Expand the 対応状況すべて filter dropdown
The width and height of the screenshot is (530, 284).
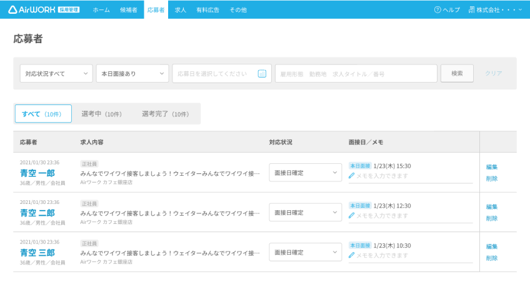coord(56,73)
